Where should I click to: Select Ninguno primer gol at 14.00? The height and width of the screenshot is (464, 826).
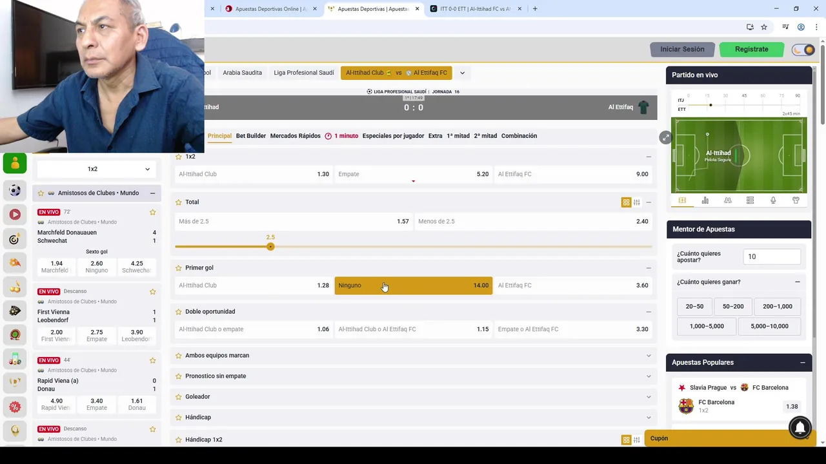click(x=413, y=285)
